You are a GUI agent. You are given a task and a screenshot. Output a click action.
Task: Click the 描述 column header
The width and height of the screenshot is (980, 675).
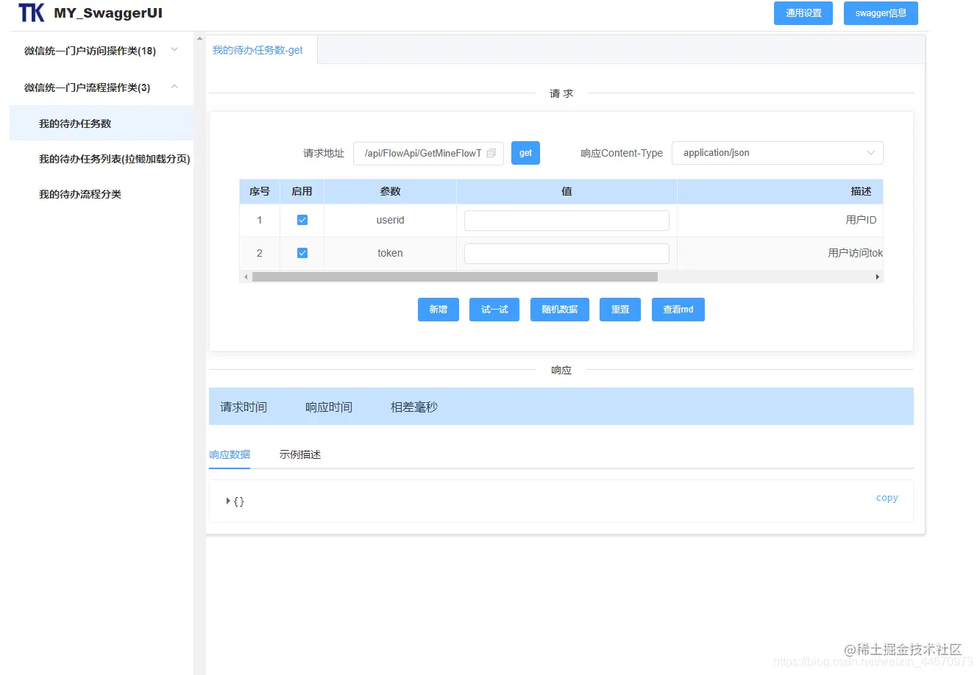tap(780, 191)
